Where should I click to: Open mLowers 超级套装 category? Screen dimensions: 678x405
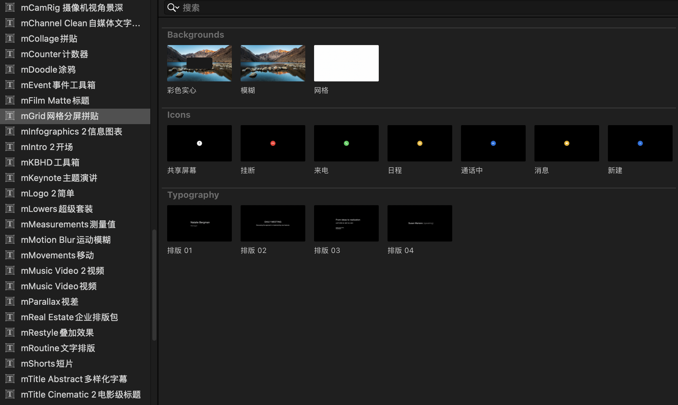click(75, 209)
